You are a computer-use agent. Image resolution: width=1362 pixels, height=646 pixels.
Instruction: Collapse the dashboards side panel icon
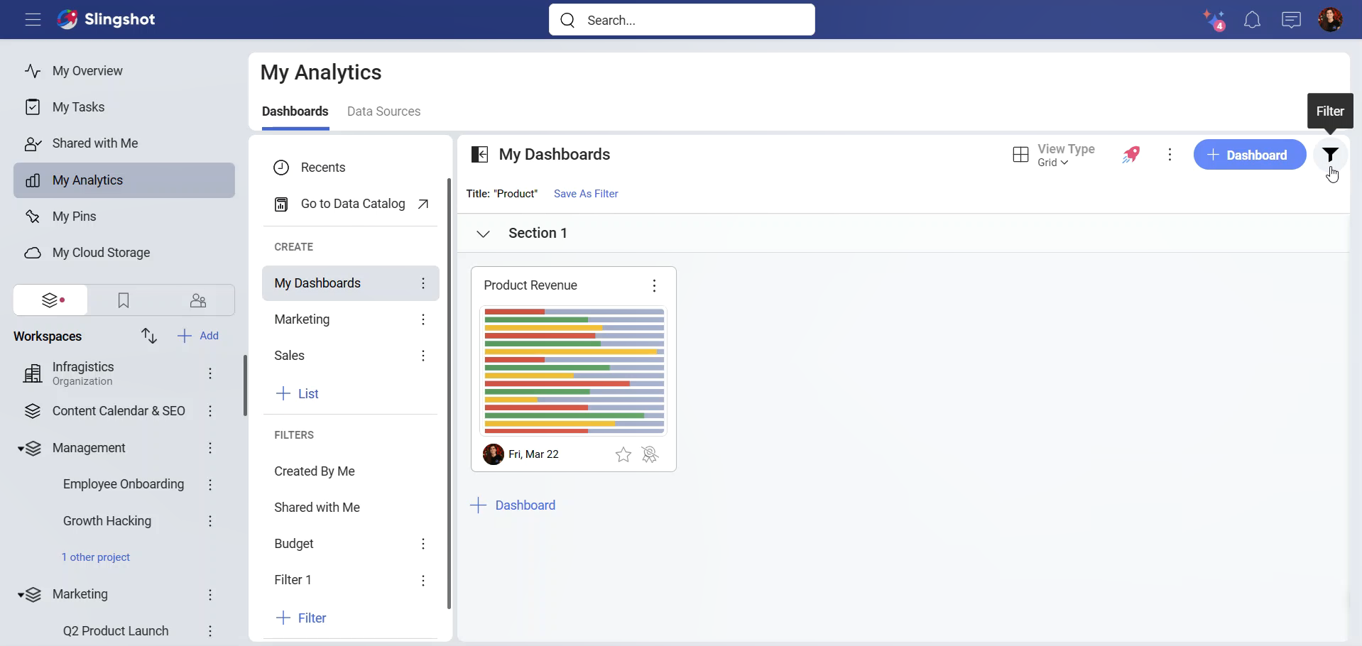tap(480, 155)
